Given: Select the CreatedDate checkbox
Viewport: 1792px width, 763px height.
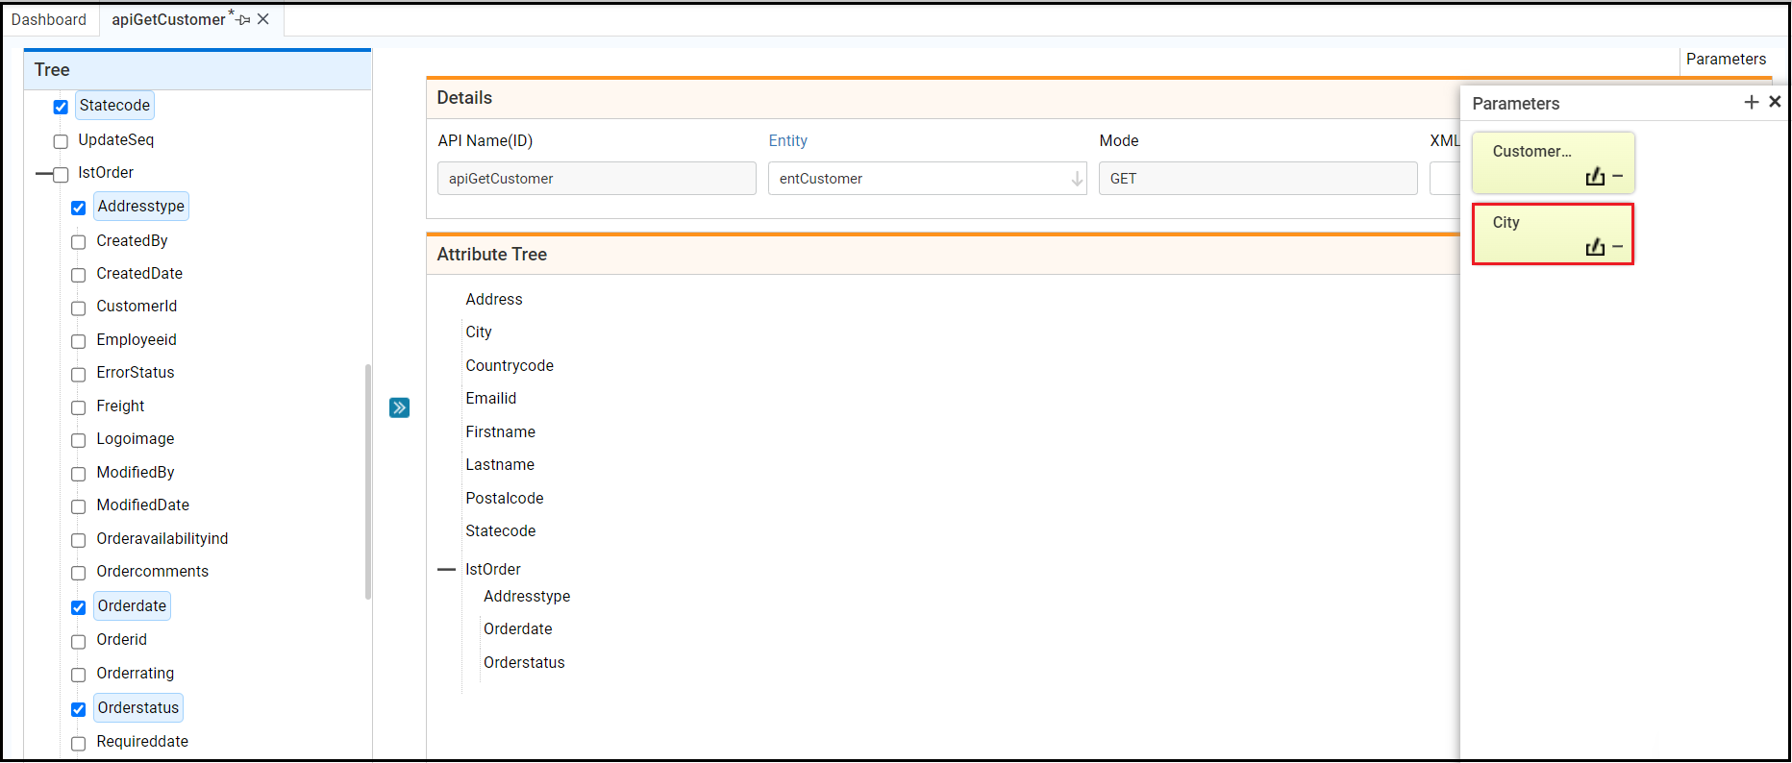Looking at the screenshot, I should (x=79, y=275).
